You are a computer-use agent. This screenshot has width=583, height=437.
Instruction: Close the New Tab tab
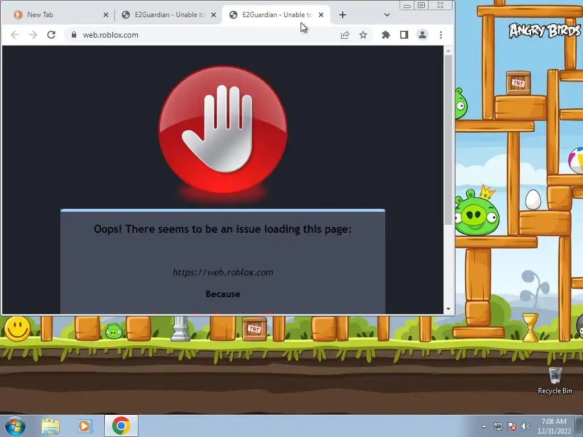(x=105, y=15)
